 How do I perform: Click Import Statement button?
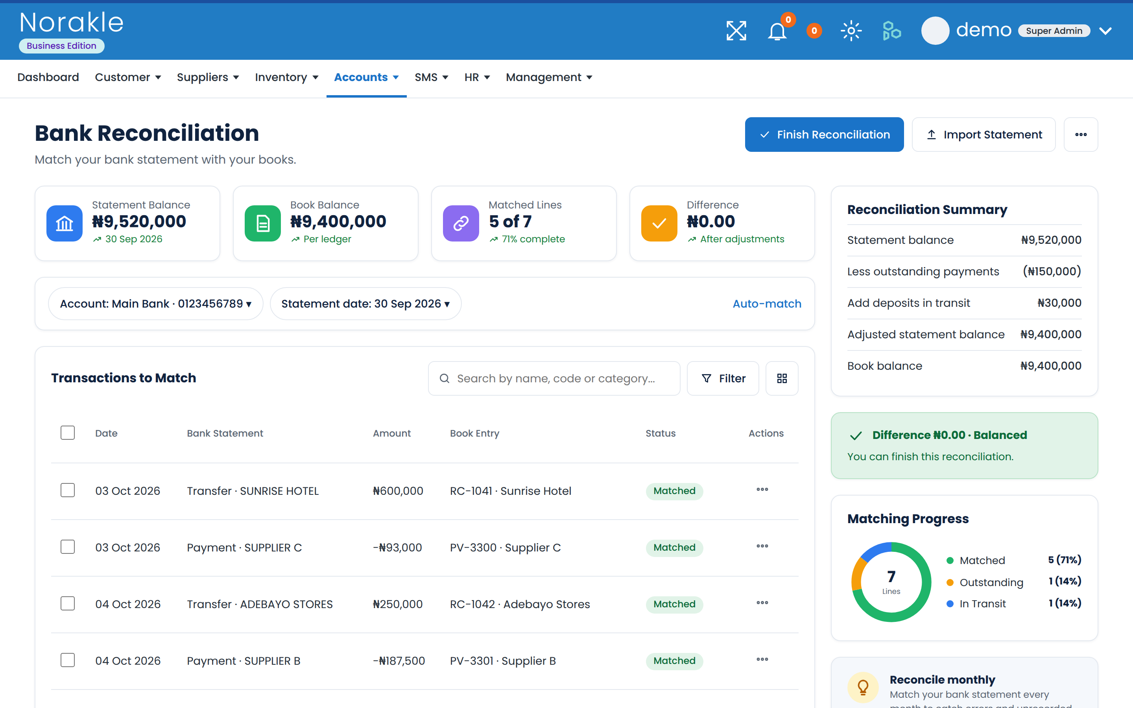point(984,135)
